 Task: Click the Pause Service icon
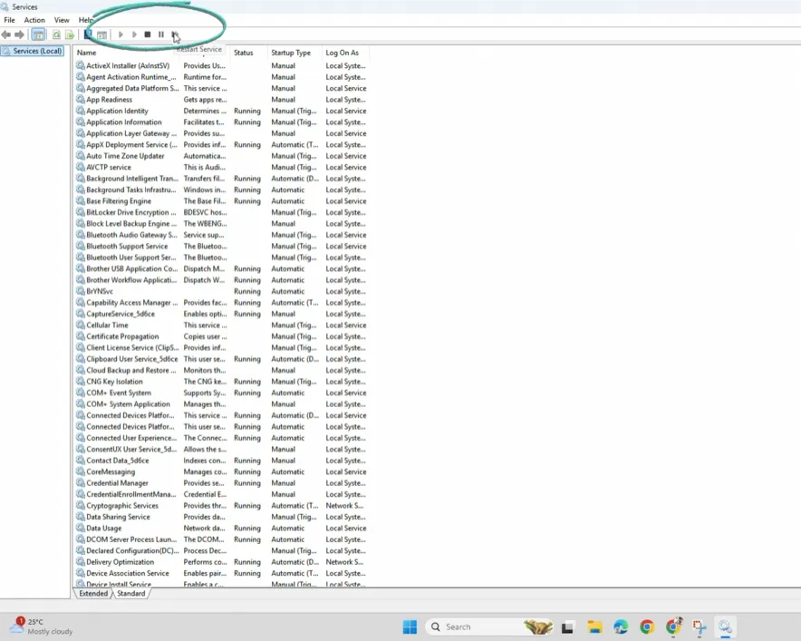click(161, 34)
